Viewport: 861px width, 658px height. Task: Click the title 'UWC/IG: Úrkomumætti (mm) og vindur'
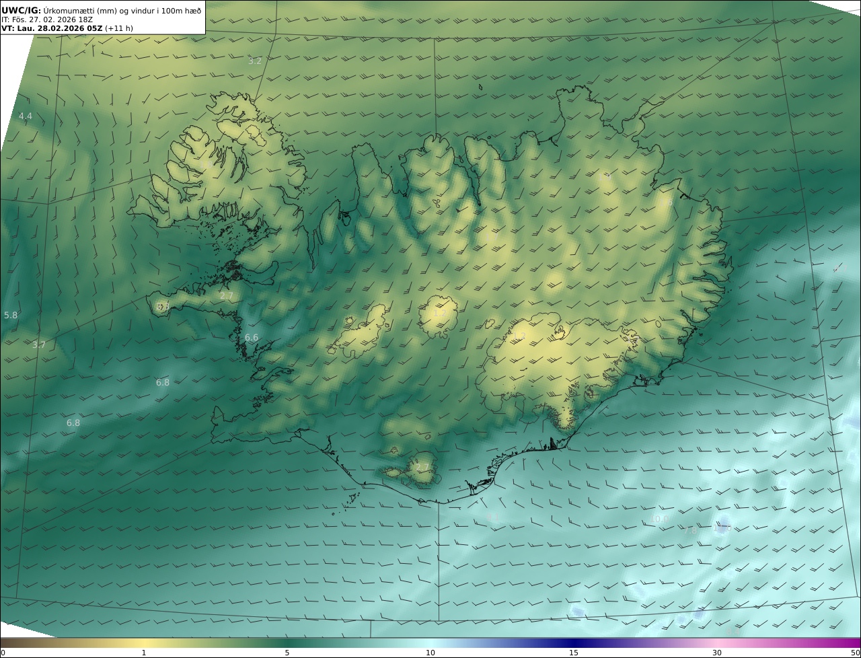pos(102,10)
